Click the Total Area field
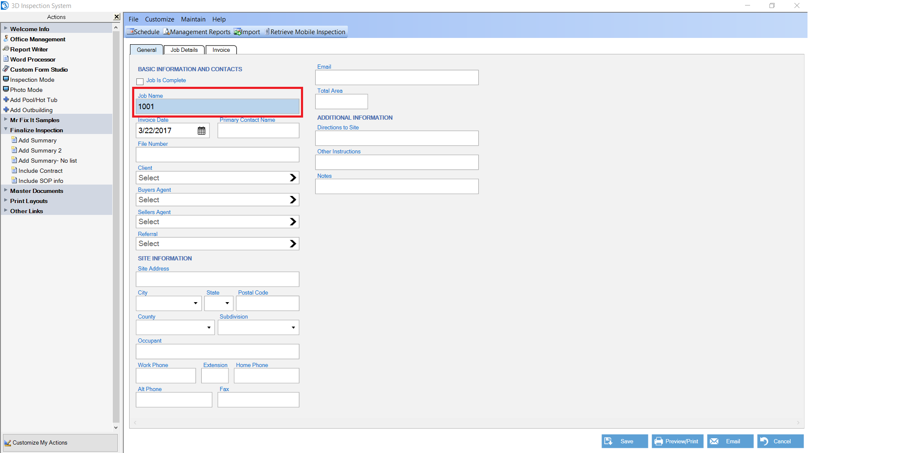Viewport: 905px width, 453px height. [x=341, y=102]
